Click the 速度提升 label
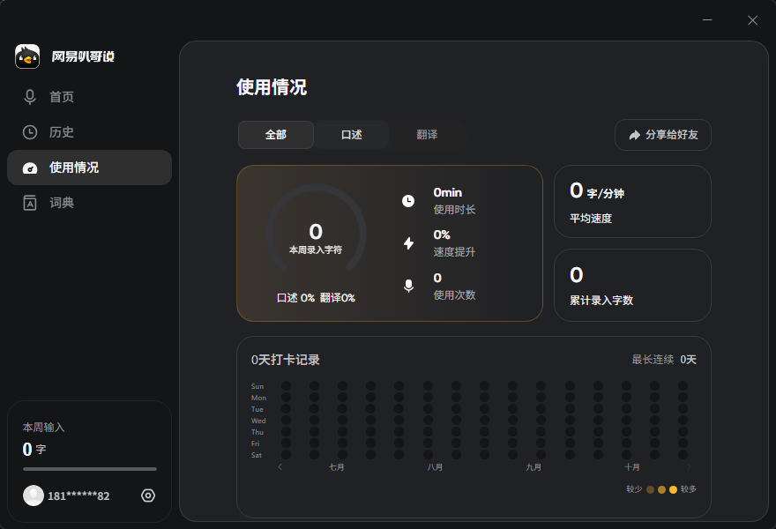 [x=454, y=252]
